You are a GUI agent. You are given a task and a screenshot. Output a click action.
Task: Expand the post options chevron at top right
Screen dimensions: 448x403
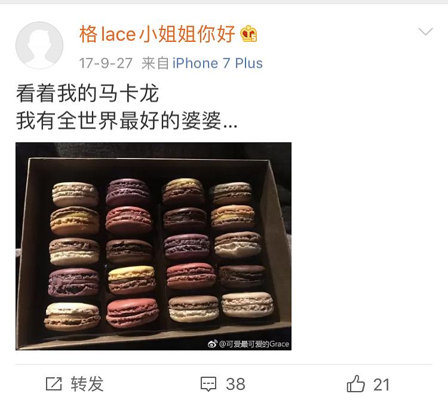(x=426, y=31)
